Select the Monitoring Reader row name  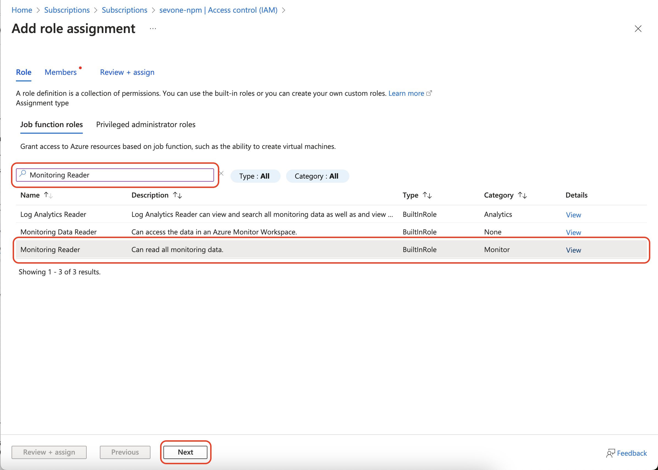point(50,250)
